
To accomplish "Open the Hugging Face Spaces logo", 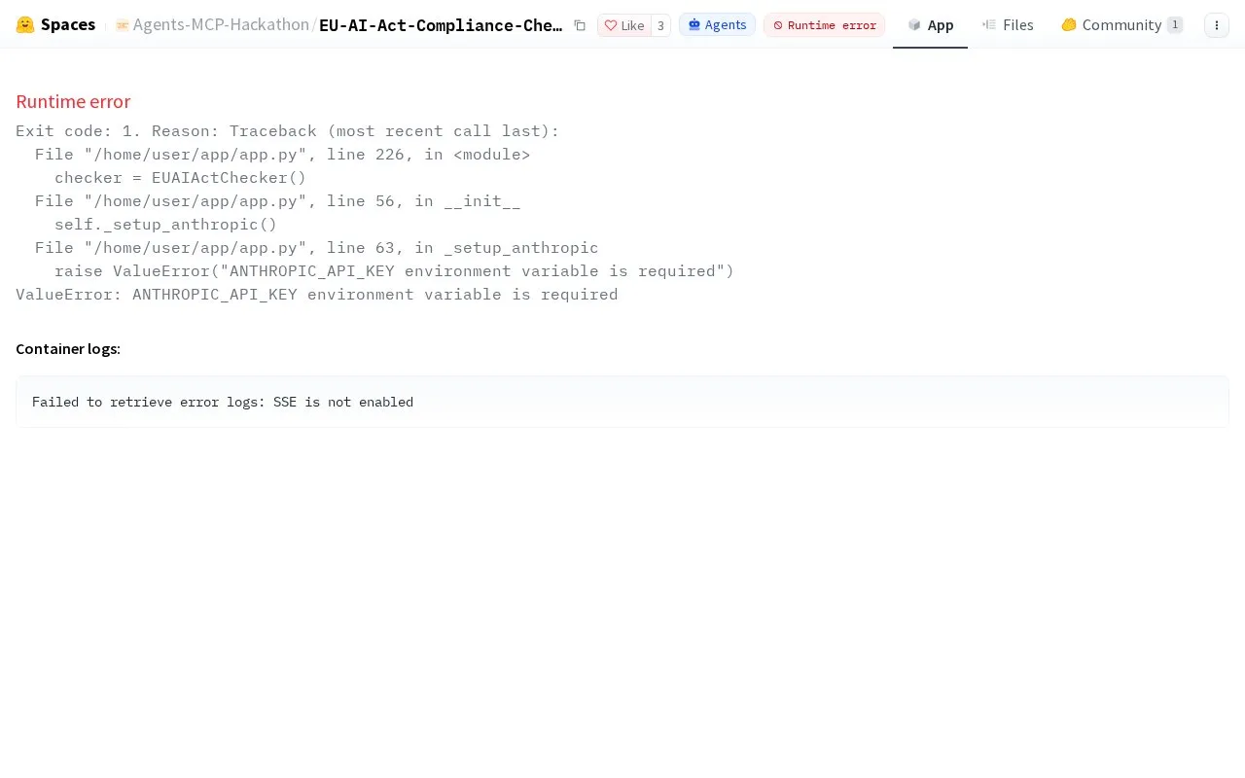I will [x=25, y=25].
